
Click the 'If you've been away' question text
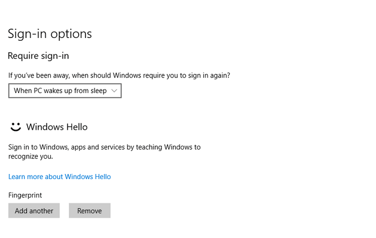tap(119, 75)
